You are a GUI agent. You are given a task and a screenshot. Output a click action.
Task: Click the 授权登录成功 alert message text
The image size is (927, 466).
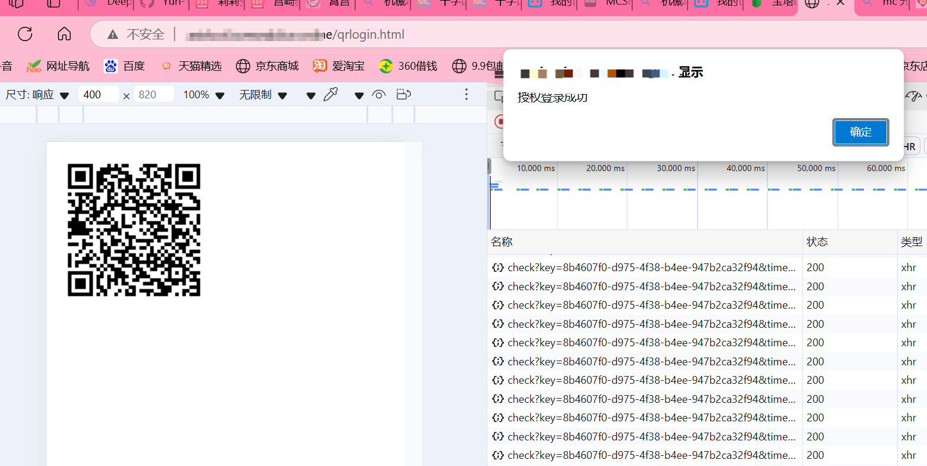point(552,98)
